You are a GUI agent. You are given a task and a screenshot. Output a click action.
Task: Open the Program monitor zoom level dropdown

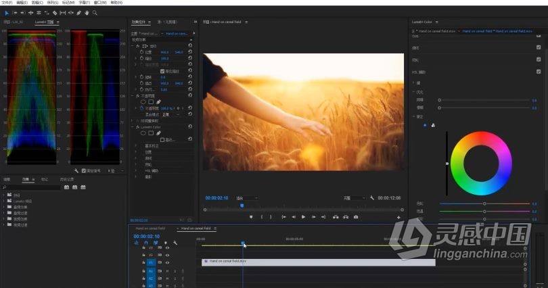(x=247, y=198)
